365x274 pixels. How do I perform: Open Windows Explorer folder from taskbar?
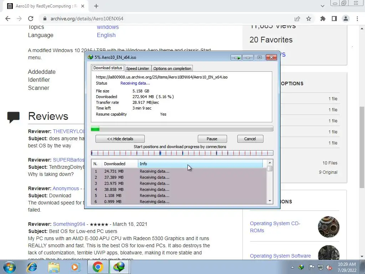coord(54,267)
